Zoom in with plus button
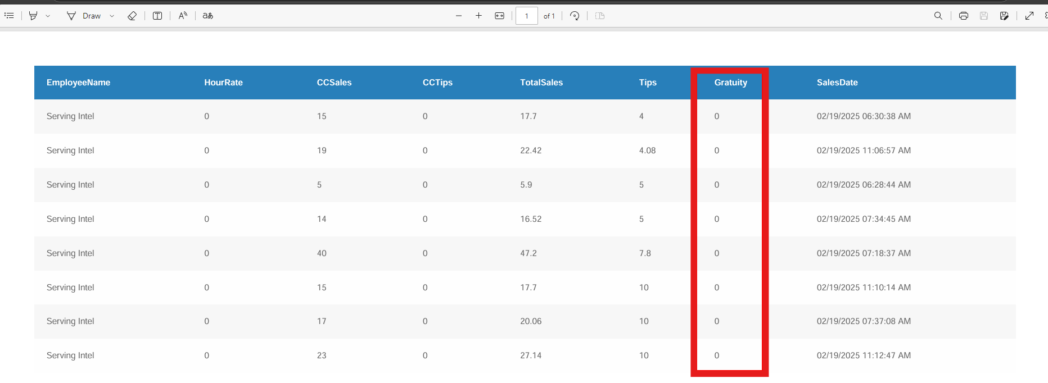 point(478,16)
